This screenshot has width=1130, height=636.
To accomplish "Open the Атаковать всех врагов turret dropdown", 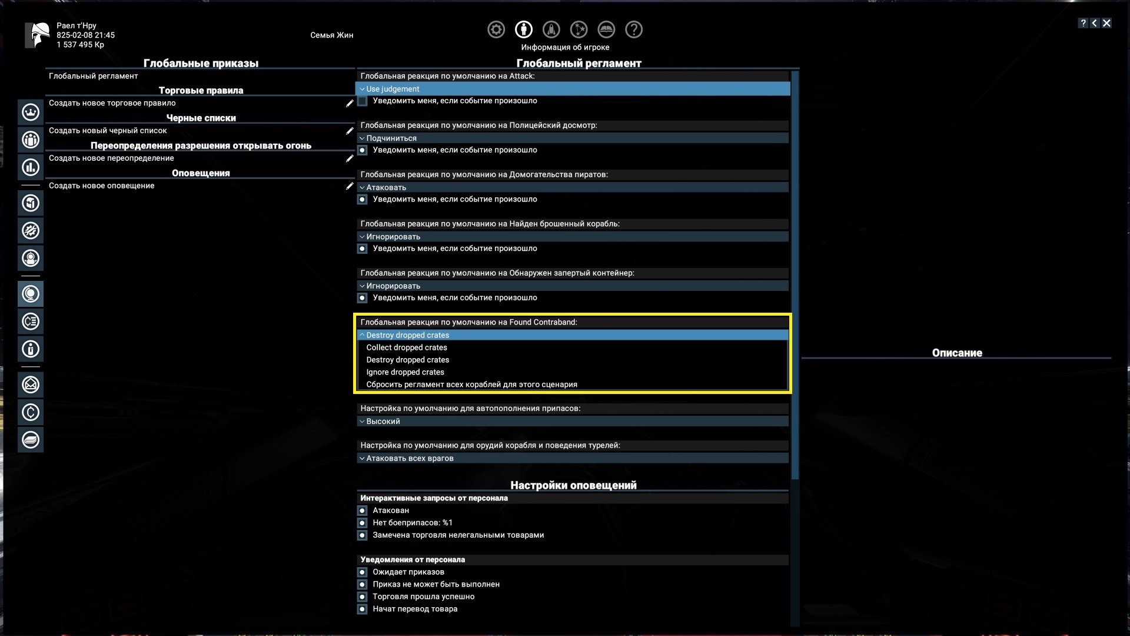I will 573,458.
